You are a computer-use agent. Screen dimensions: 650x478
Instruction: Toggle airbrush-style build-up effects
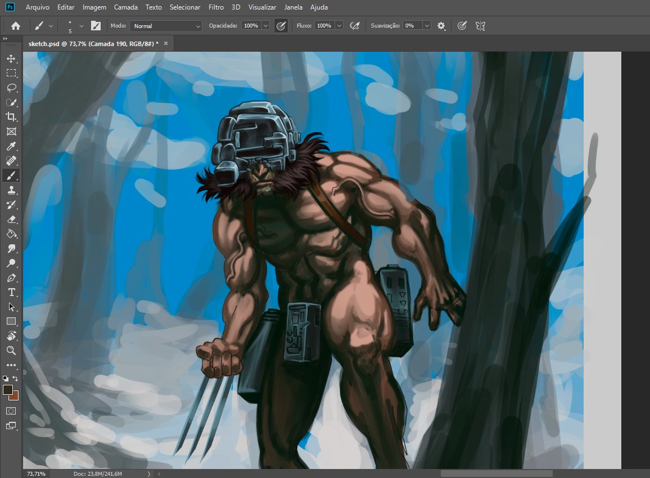(x=355, y=26)
